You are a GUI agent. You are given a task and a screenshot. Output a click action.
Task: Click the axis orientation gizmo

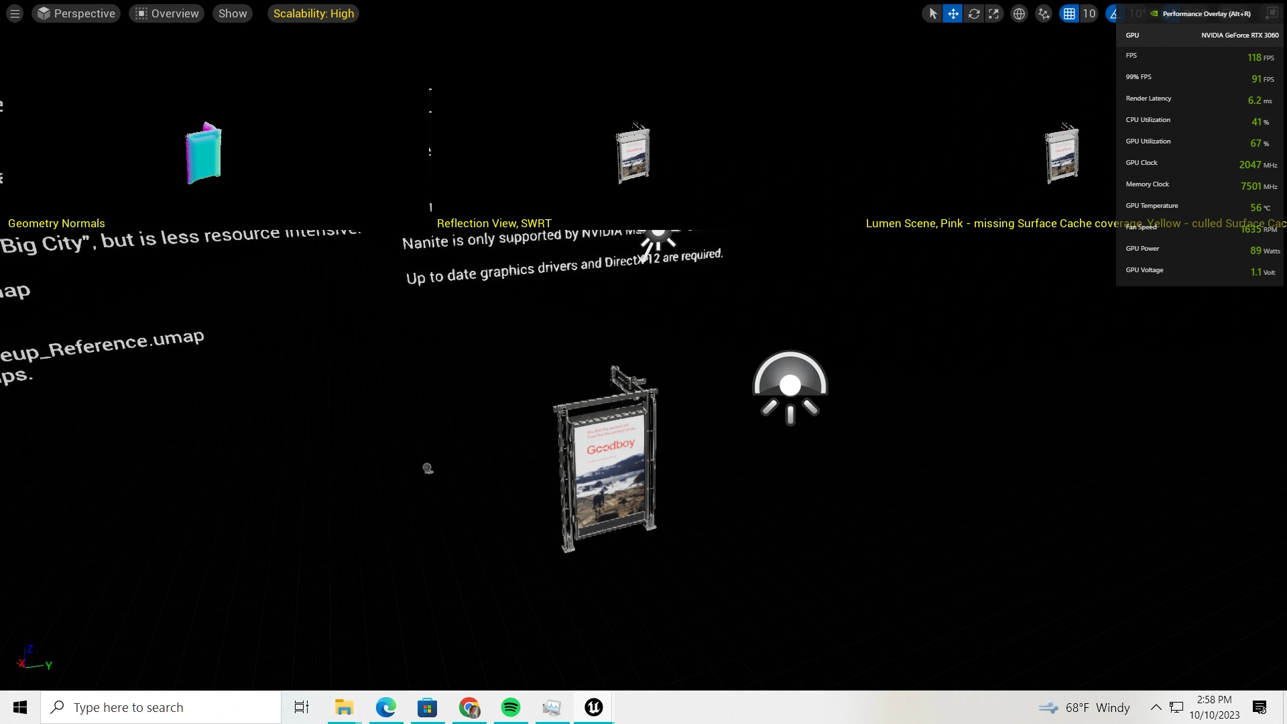pyautogui.click(x=34, y=659)
